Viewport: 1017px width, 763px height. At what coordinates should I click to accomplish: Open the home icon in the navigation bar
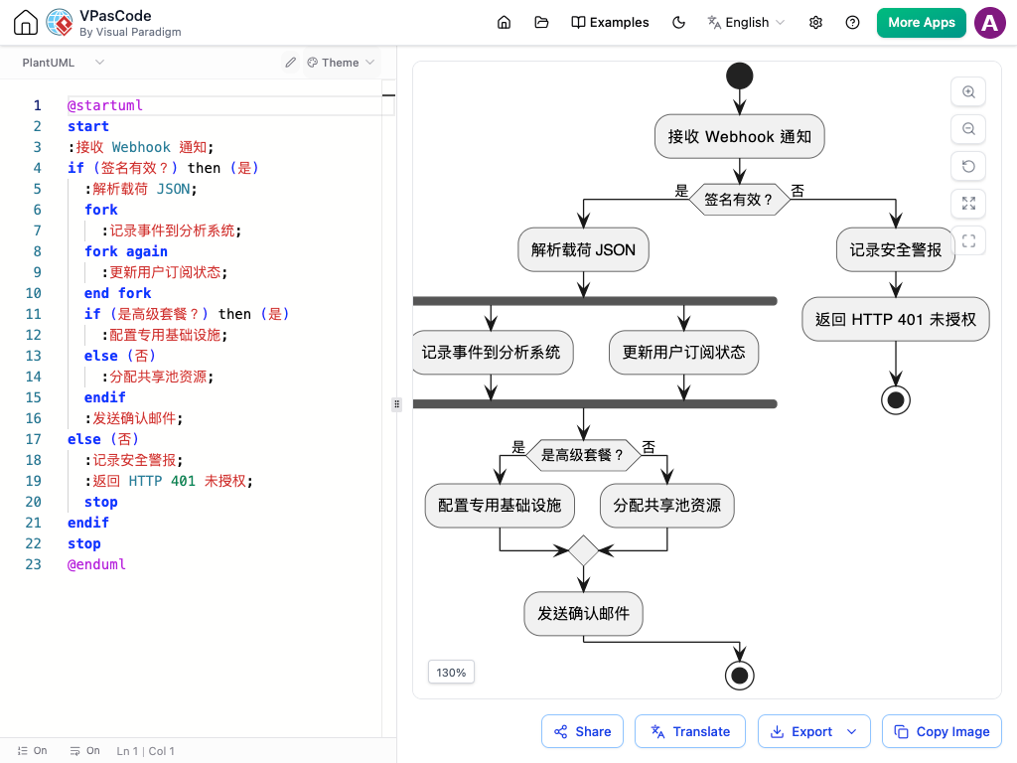pos(504,23)
